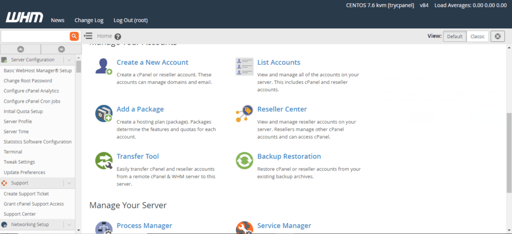Switch view to Classic
This screenshot has width=512, height=234.
[477, 36]
